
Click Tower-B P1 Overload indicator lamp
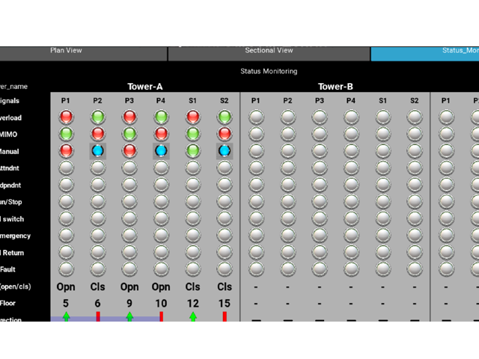click(256, 117)
